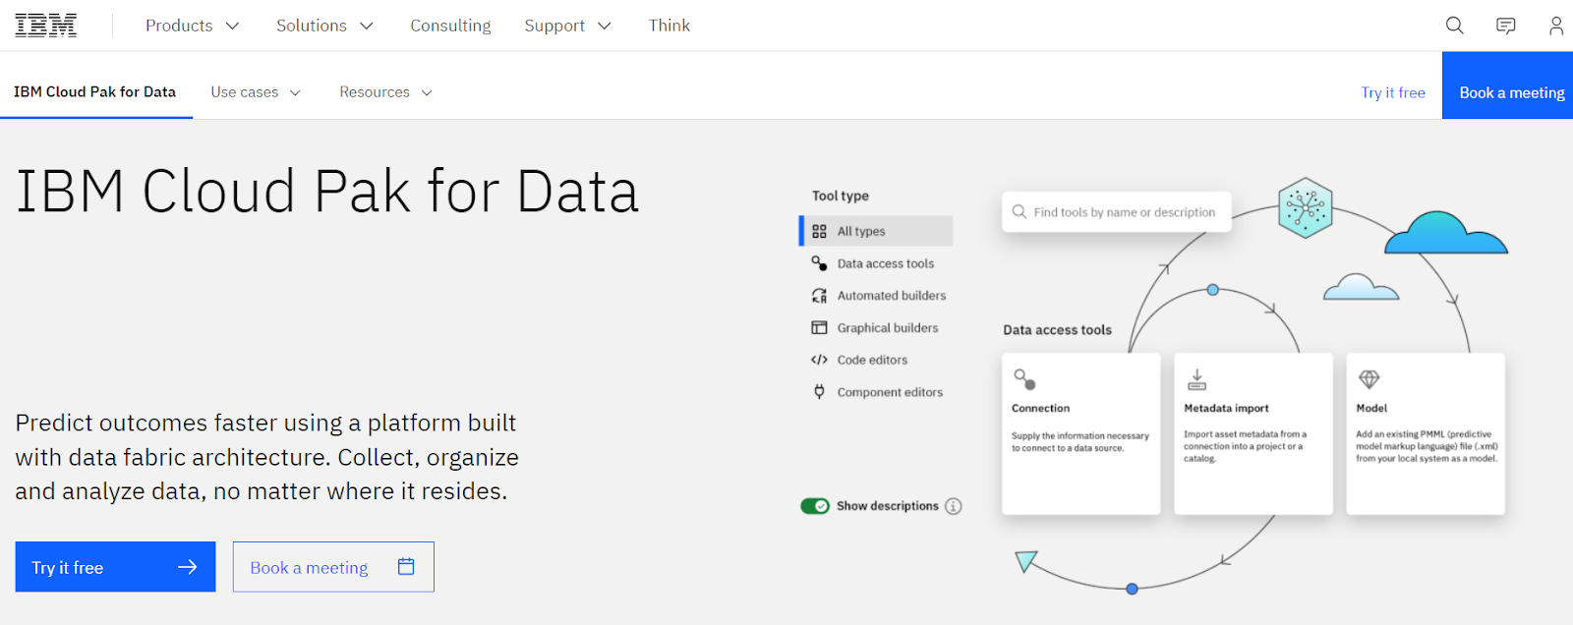
Task: Click the Tool type heading
Action: [841, 196]
